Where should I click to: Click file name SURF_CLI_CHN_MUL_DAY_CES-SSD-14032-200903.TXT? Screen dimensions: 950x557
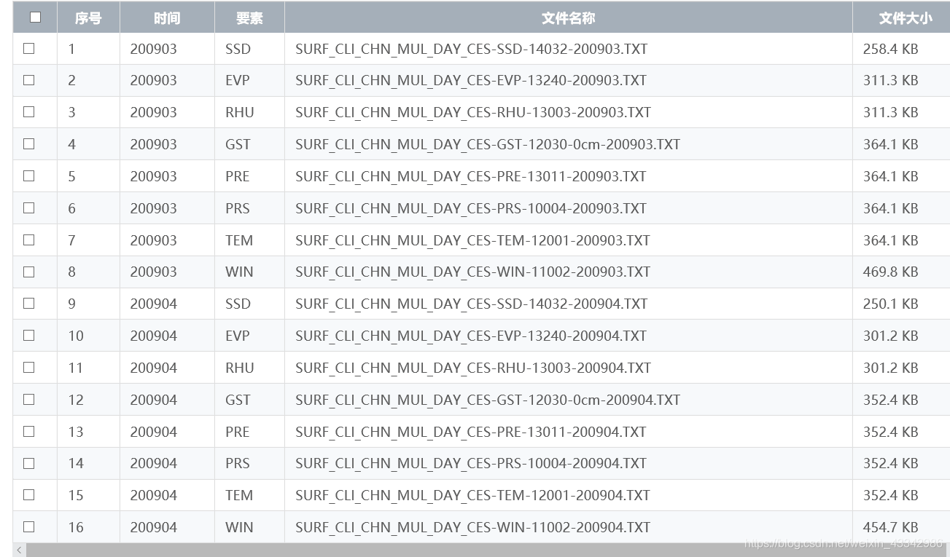click(471, 49)
